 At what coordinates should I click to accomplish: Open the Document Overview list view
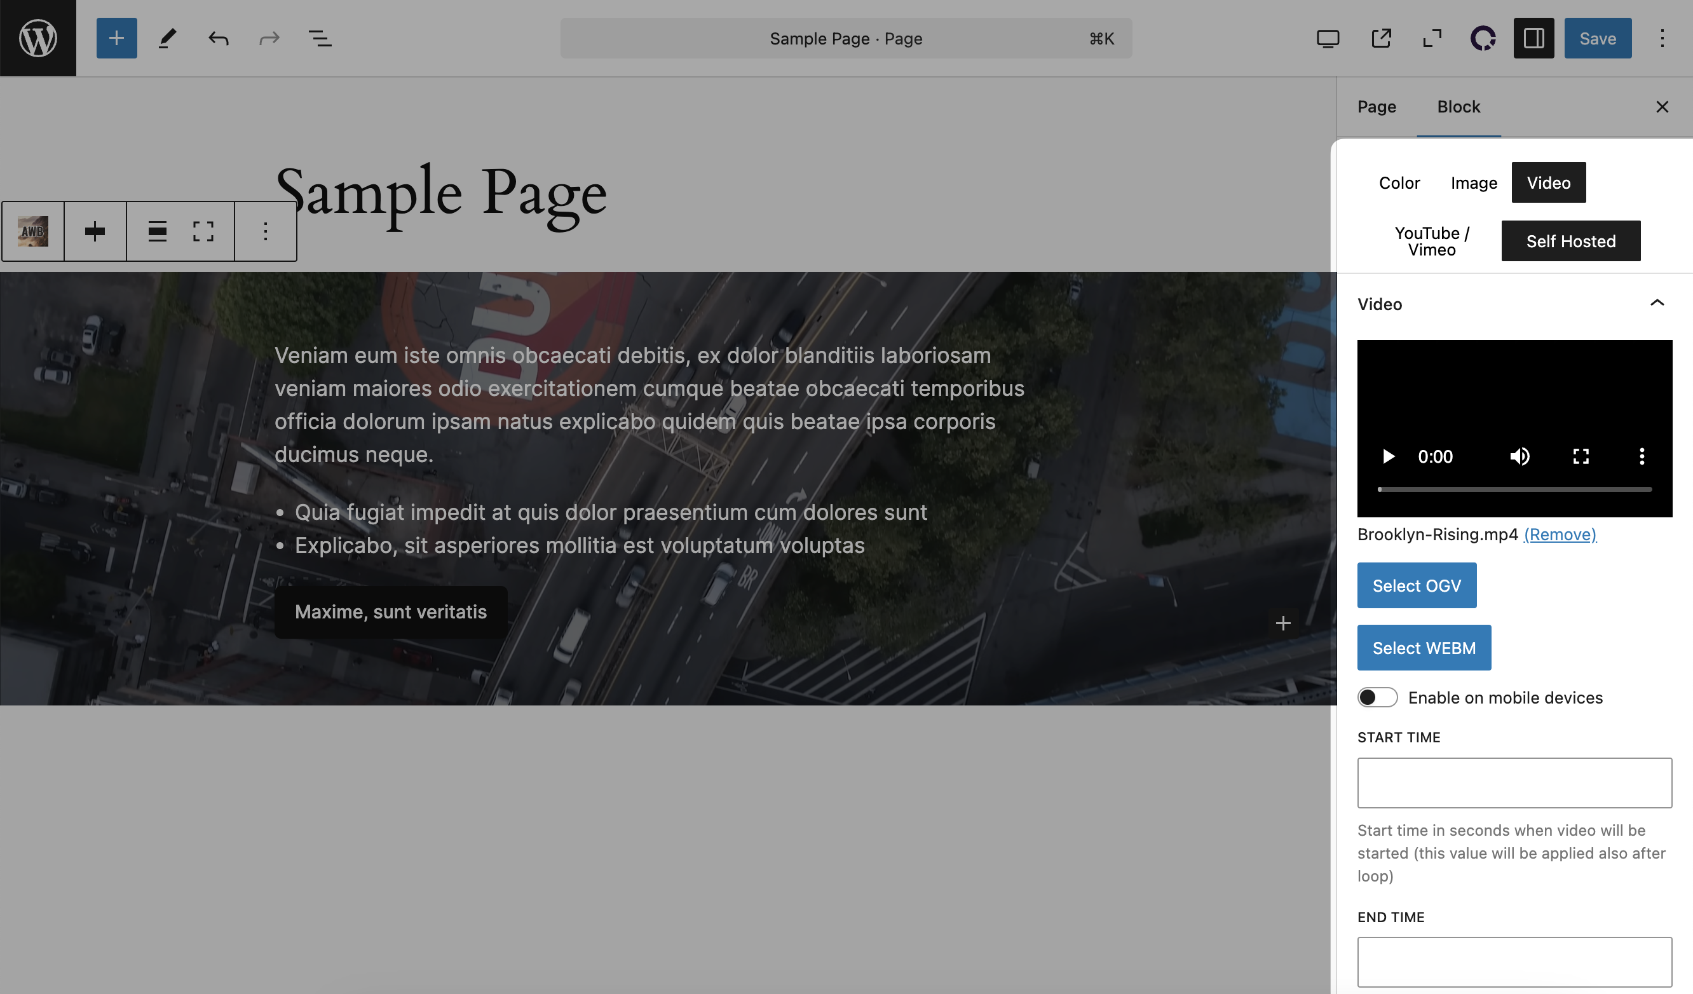tap(319, 38)
